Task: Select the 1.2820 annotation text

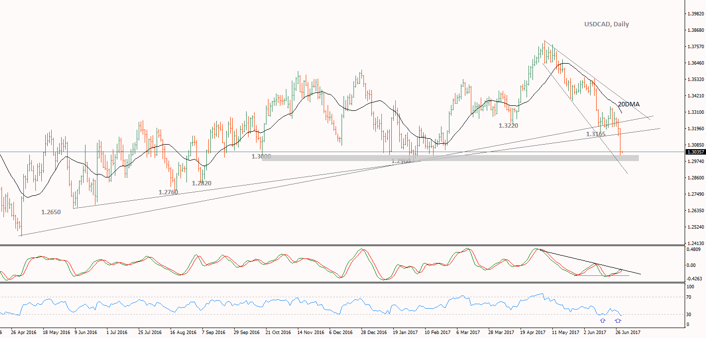Action: click(x=201, y=183)
